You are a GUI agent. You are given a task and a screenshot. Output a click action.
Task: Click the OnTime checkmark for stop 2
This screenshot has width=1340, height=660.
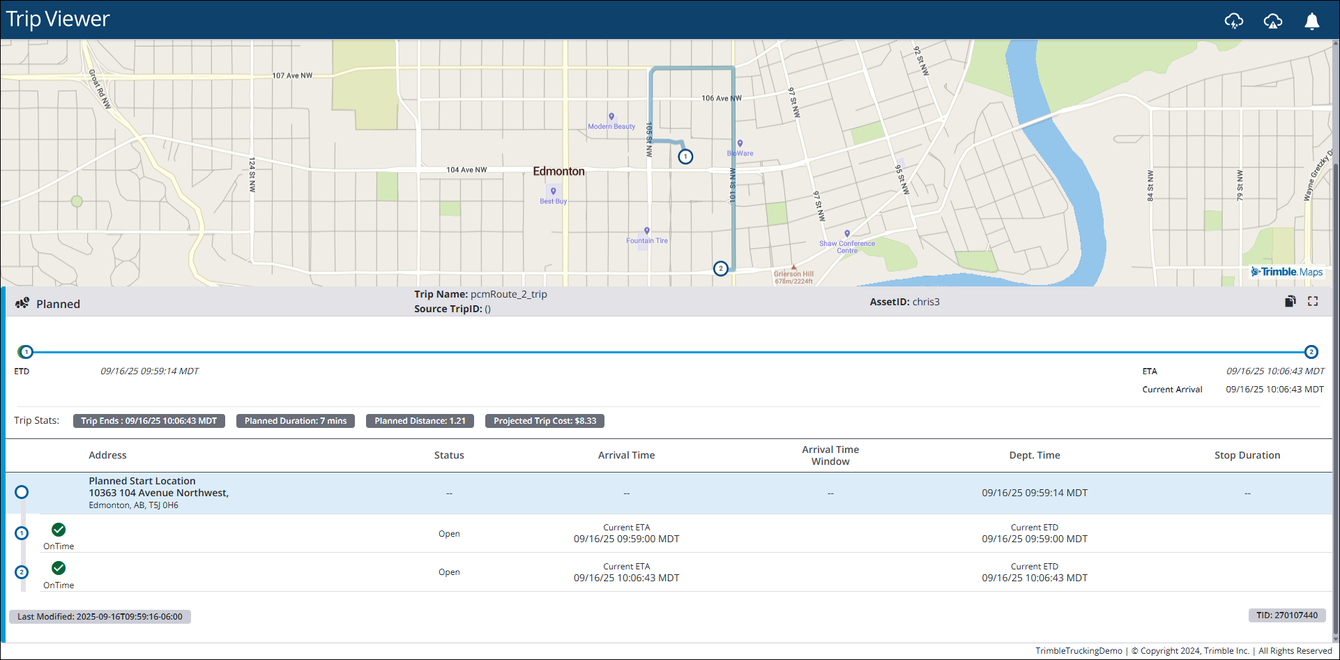59,568
